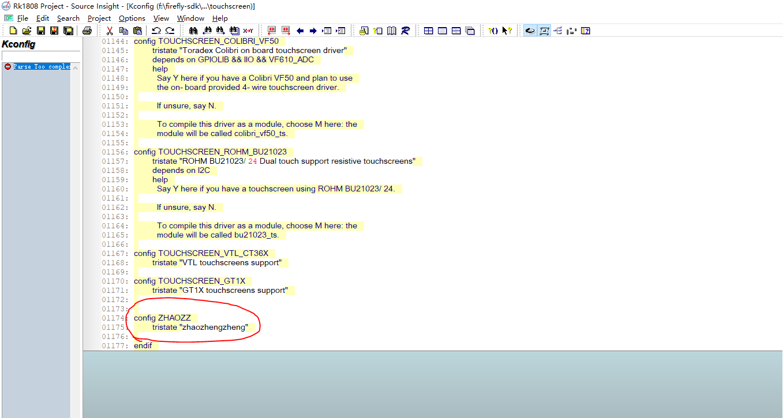Toggle the Project Window panel button

pos(530,31)
